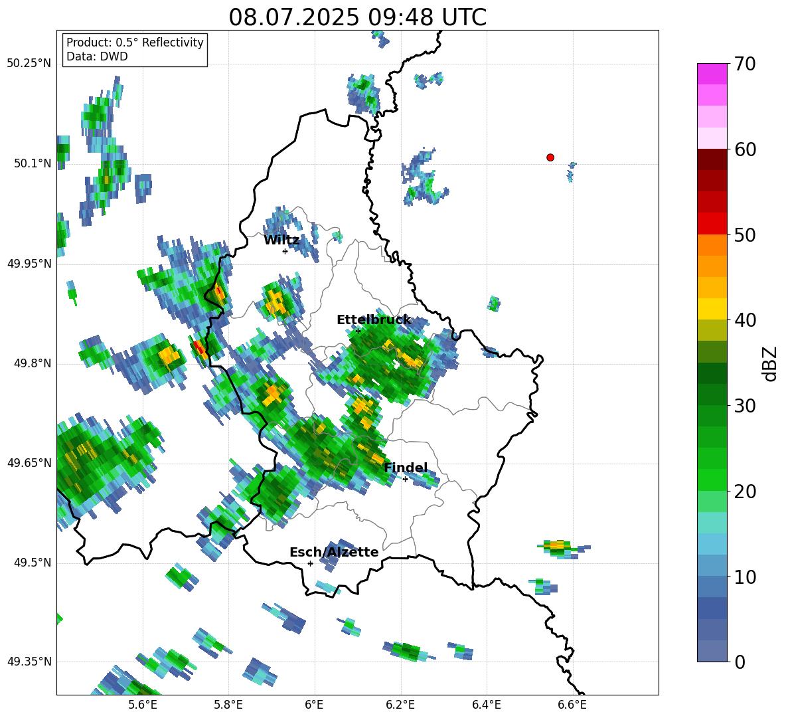Click the 6°E longitude label
Screen dimensions: 786x718
(x=314, y=705)
